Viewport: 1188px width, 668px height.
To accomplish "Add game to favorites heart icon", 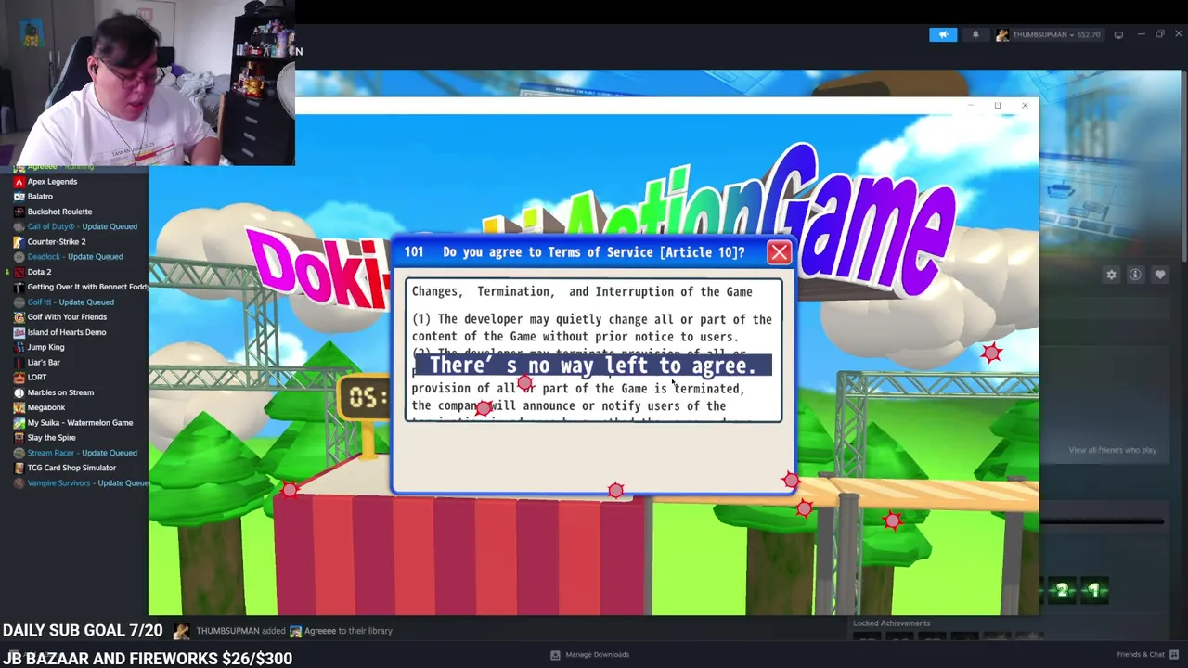I will [1160, 275].
